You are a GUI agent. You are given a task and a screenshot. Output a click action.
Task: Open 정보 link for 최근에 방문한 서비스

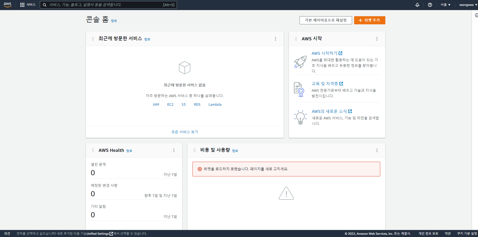pos(147,39)
